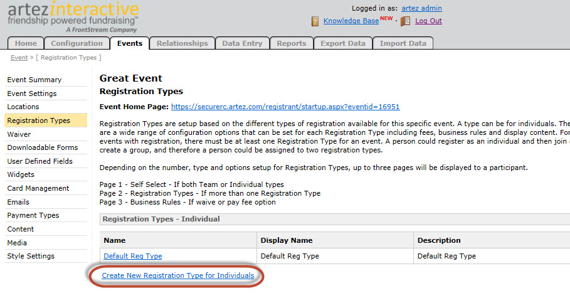Create New Registration Type for Individuals
The width and height of the screenshot is (570, 293).
click(177, 275)
